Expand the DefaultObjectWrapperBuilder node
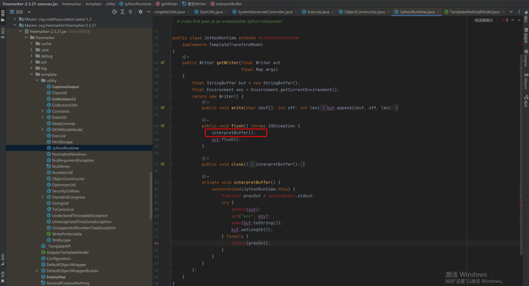The width and height of the screenshot is (529, 286). 37,271
